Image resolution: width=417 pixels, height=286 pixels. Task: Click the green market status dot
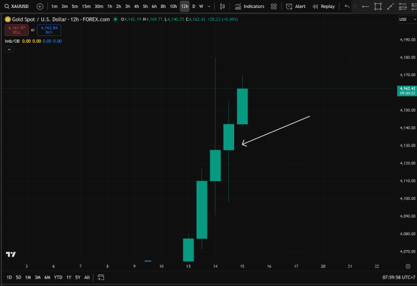pos(115,19)
